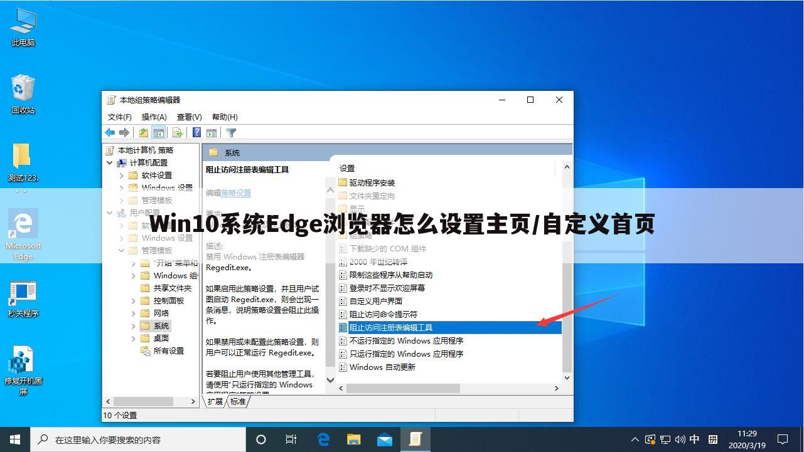Click the description pane scroll-down arrow
This screenshot has height=452, width=804.
330,379
